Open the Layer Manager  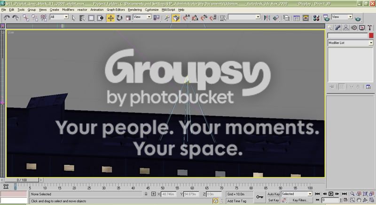click(286, 18)
